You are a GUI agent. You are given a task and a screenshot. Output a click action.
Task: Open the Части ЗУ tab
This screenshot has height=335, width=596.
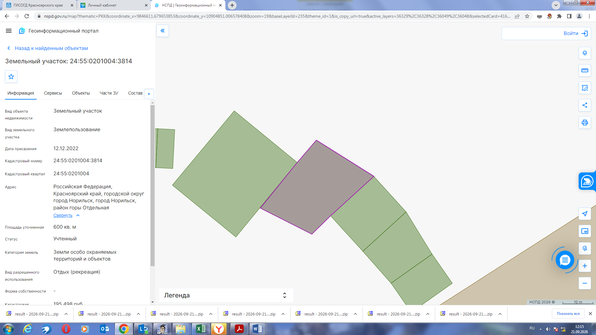coord(109,93)
